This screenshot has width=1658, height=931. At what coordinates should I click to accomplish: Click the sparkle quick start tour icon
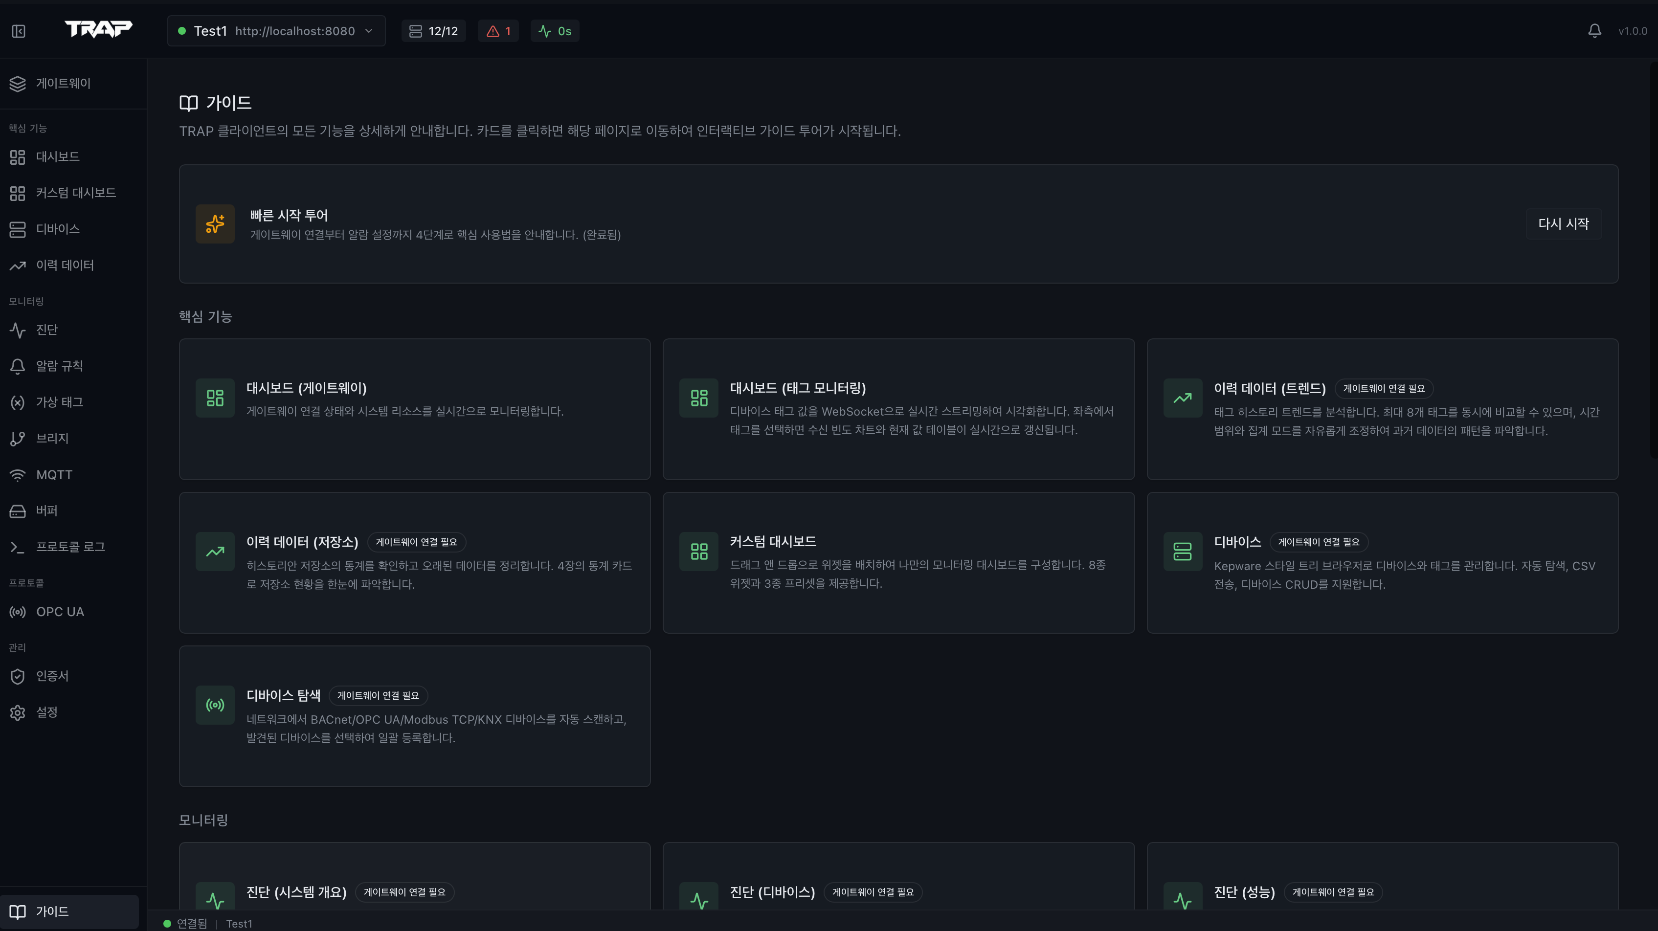point(215,224)
